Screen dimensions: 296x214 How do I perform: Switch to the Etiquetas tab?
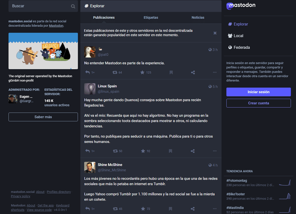(x=151, y=18)
